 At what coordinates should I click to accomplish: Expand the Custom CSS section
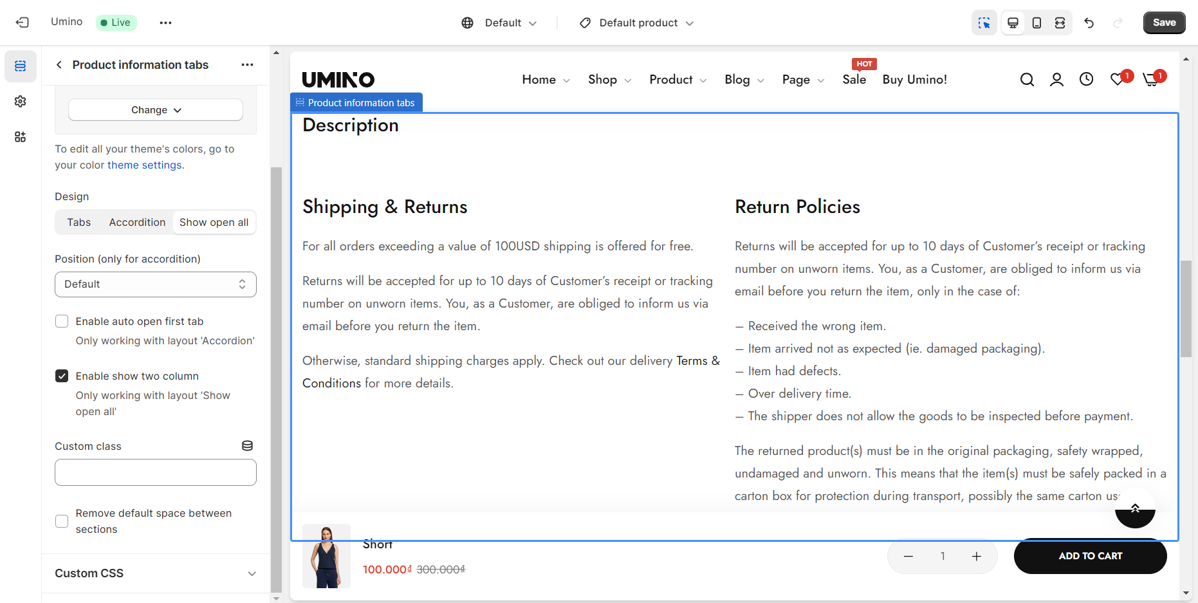[x=156, y=573]
